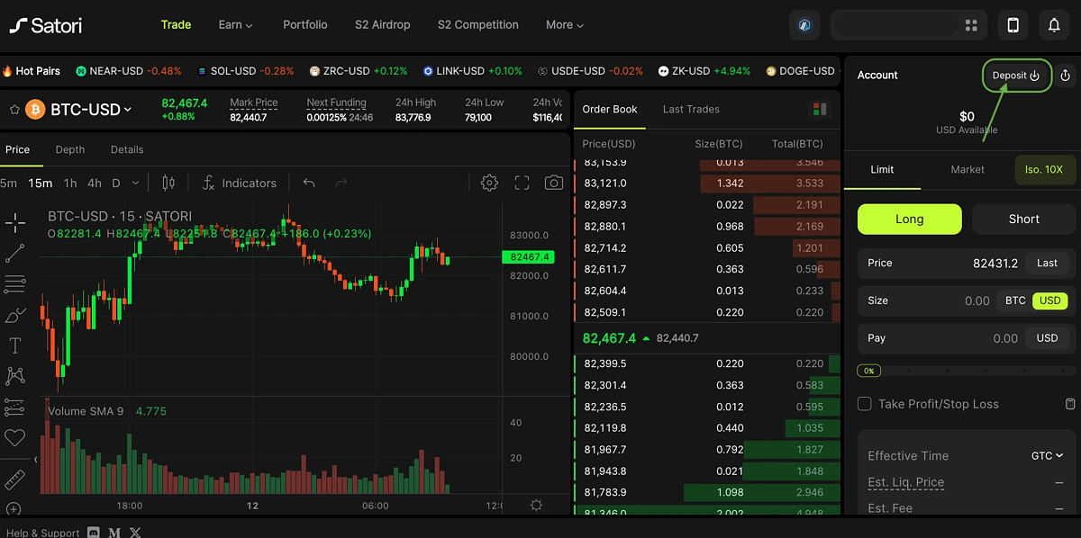Click the Deposit button
Viewport: 1081px width, 538px height.
1016,76
